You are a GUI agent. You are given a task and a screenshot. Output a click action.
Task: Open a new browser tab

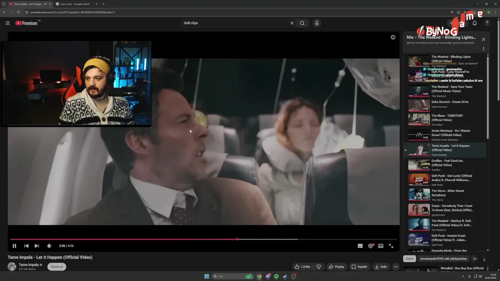(x=104, y=4)
